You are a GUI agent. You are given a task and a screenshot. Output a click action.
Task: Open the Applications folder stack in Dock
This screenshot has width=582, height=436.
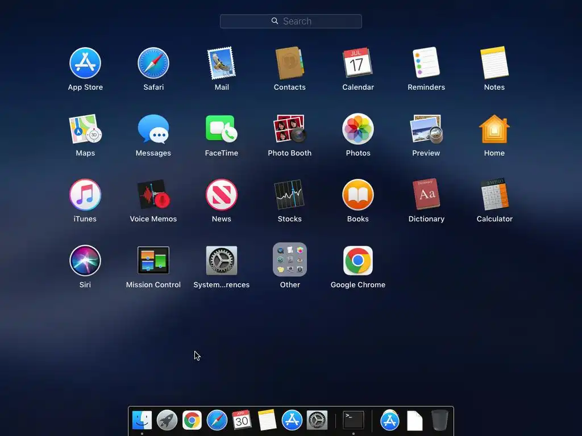click(390, 420)
